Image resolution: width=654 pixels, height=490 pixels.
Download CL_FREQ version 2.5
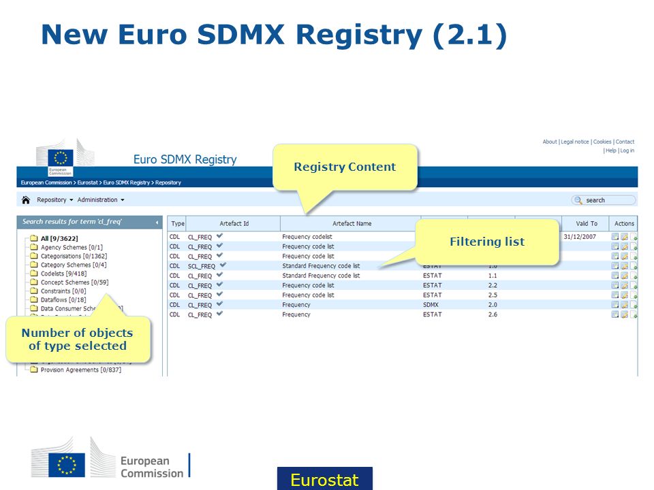tap(634, 295)
